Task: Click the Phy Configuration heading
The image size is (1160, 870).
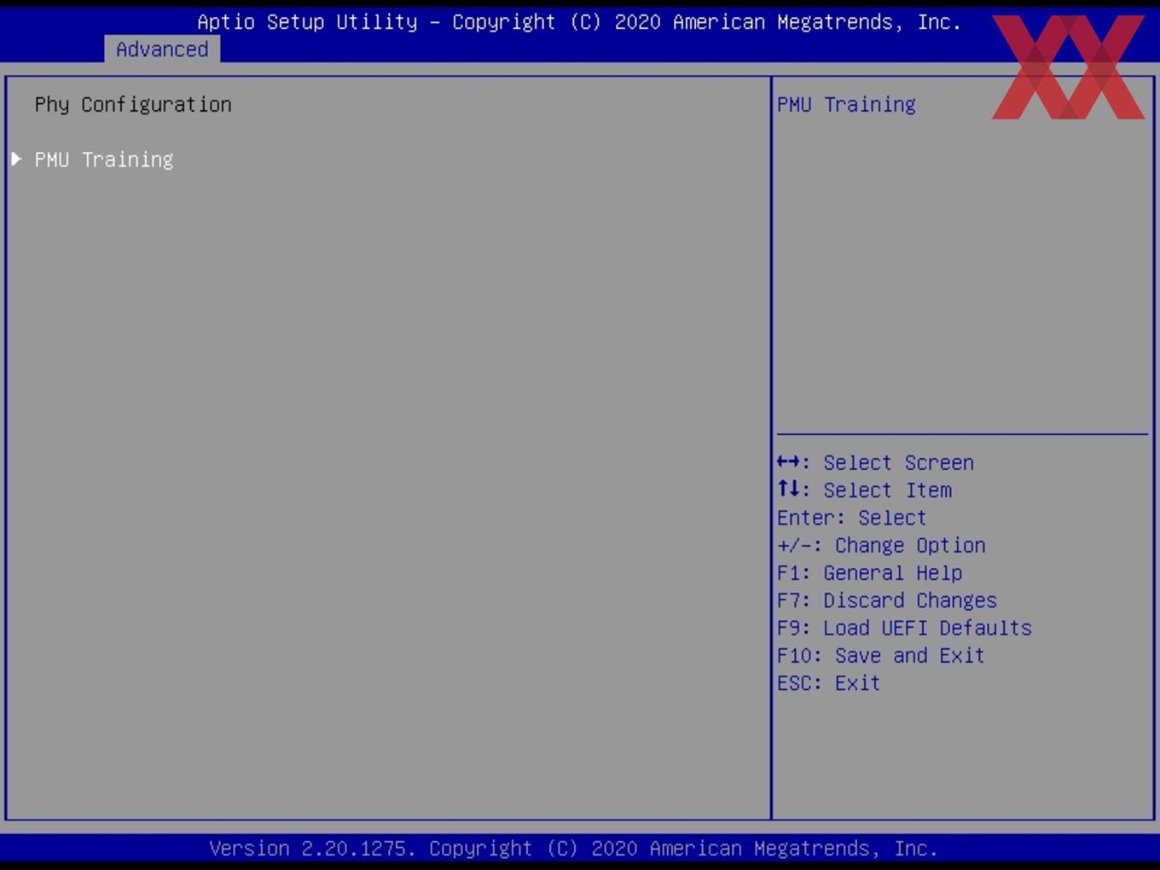Action: click(133, 104)
